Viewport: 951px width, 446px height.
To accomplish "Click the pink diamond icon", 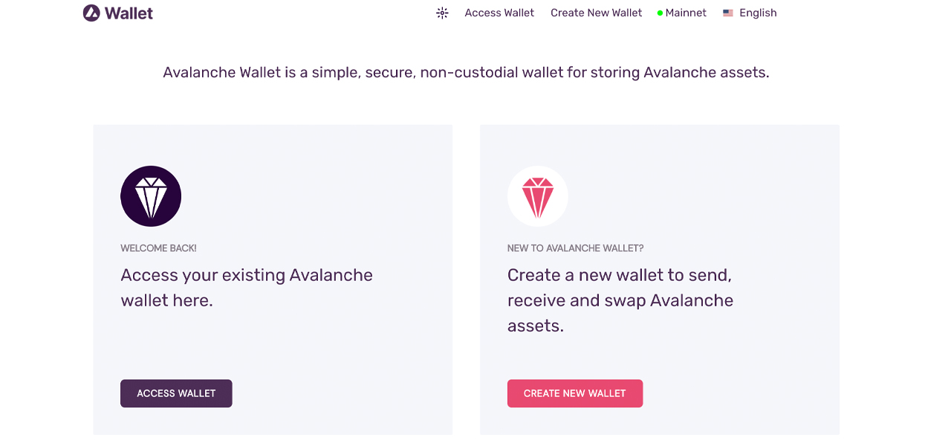I will point(538,196).
